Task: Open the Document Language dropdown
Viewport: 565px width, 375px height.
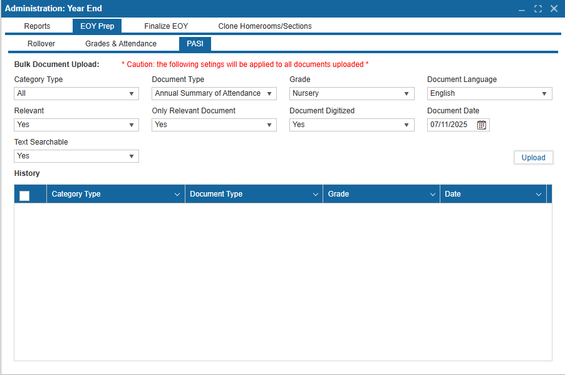Action: pos(489,93)
